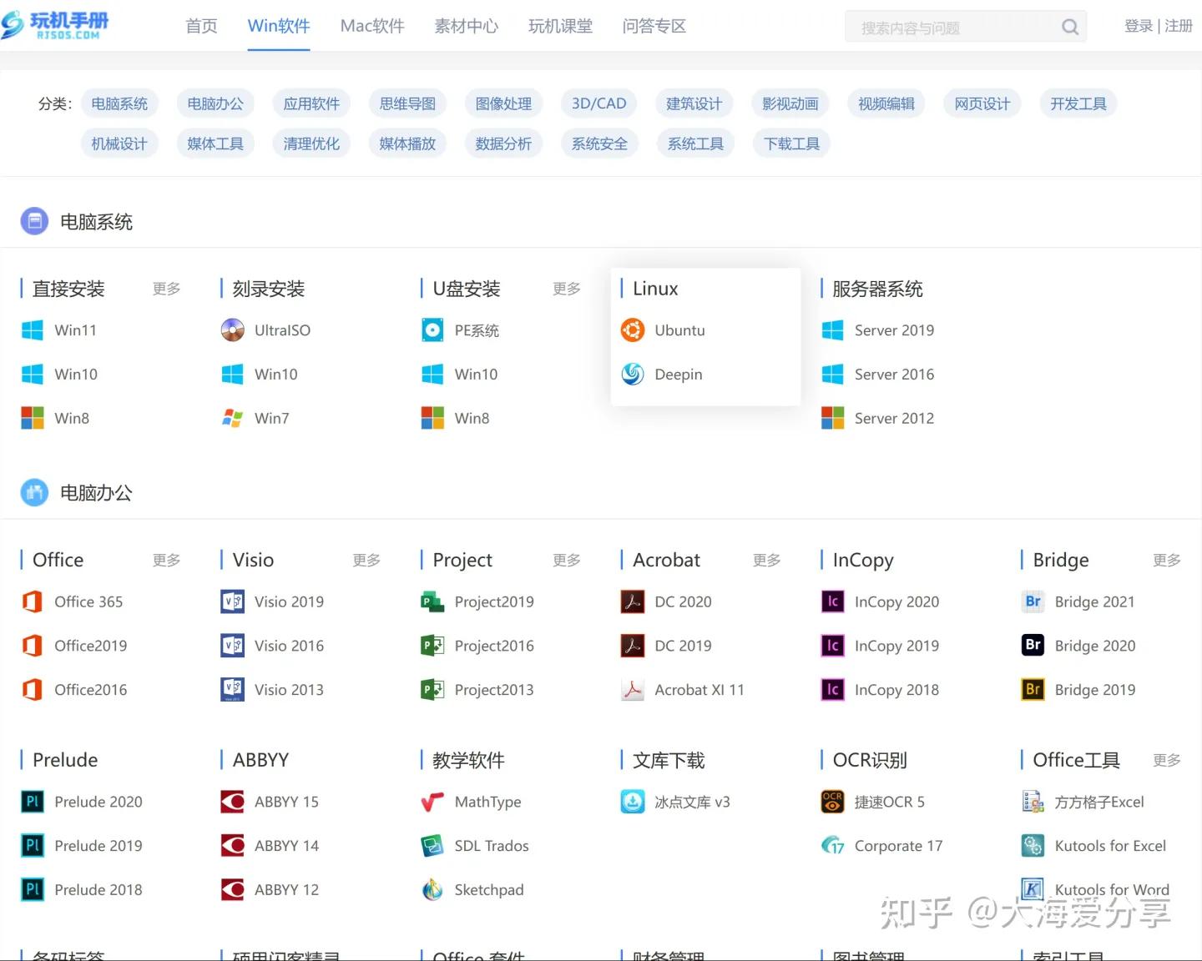
Task: Switch to the Mac软件 tab
Action: [x=371, y=26]
